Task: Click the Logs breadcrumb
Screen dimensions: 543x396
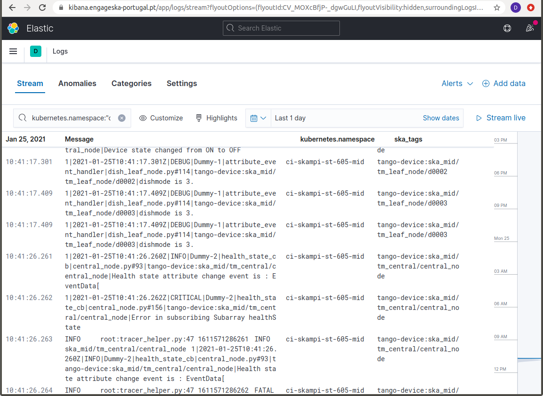Action: [x=60, y=51]
